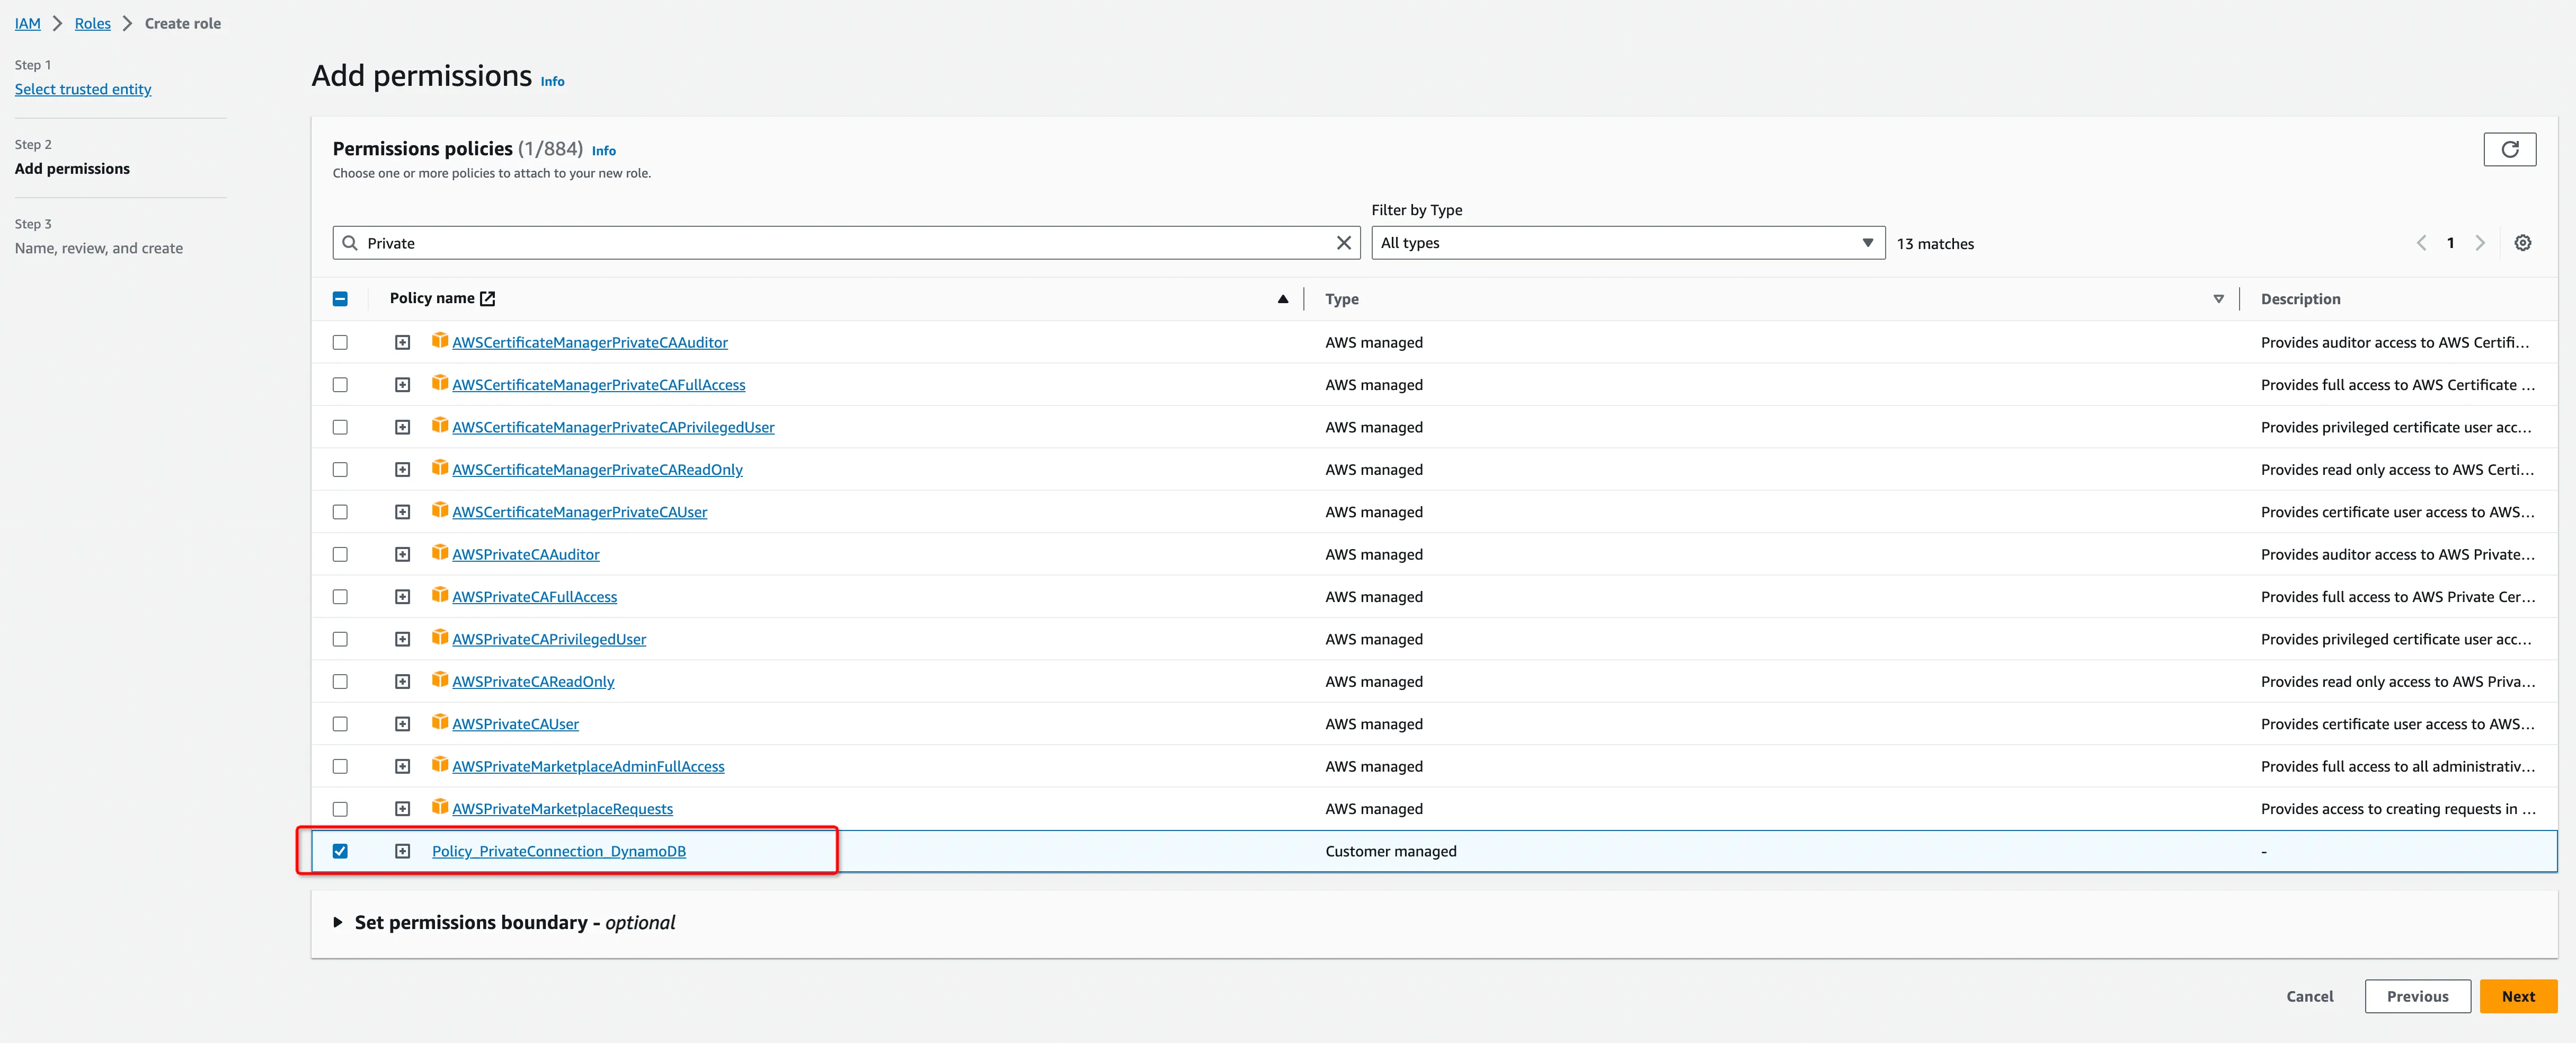Expand AWSPrivateMarketplaceAdminFullAccess policy details
The image size is (2576, 1043).
[x=402, y=766]
